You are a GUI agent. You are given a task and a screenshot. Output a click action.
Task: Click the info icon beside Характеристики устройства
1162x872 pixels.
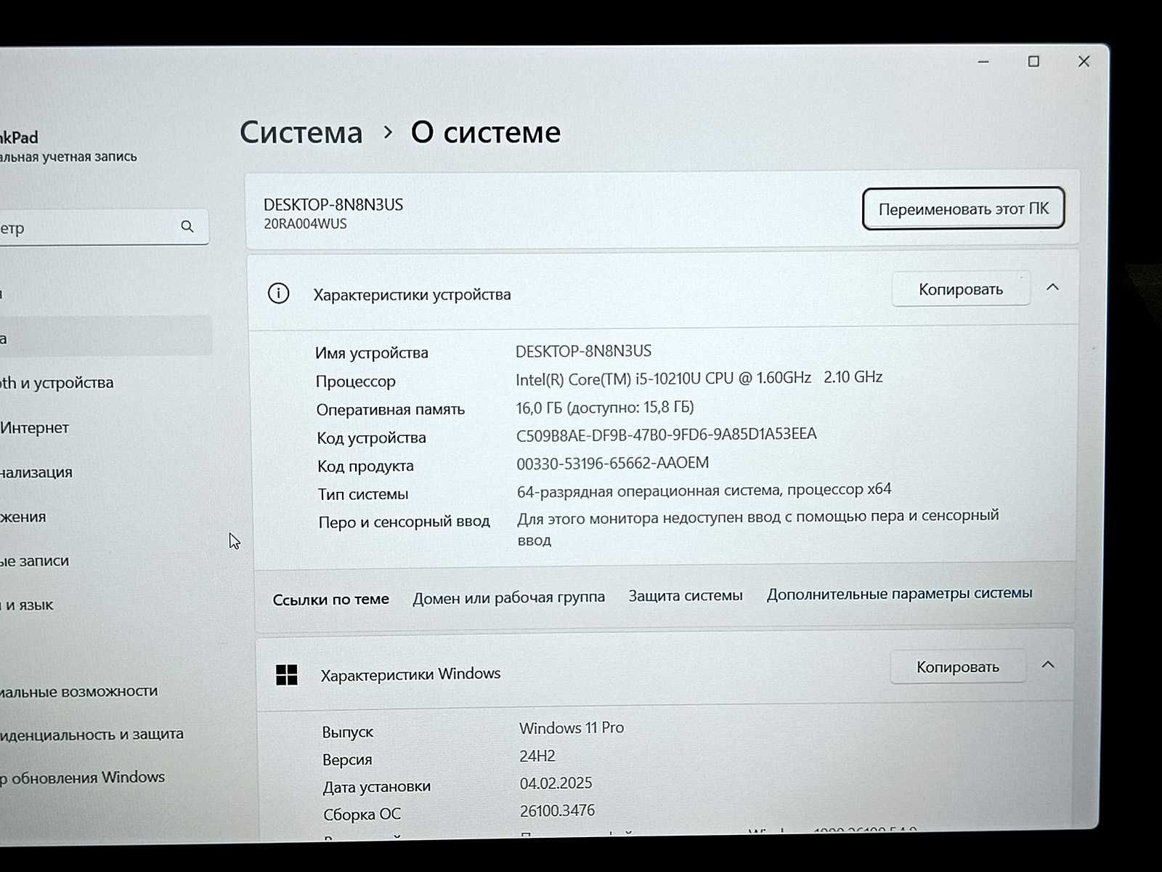[278, 294]
